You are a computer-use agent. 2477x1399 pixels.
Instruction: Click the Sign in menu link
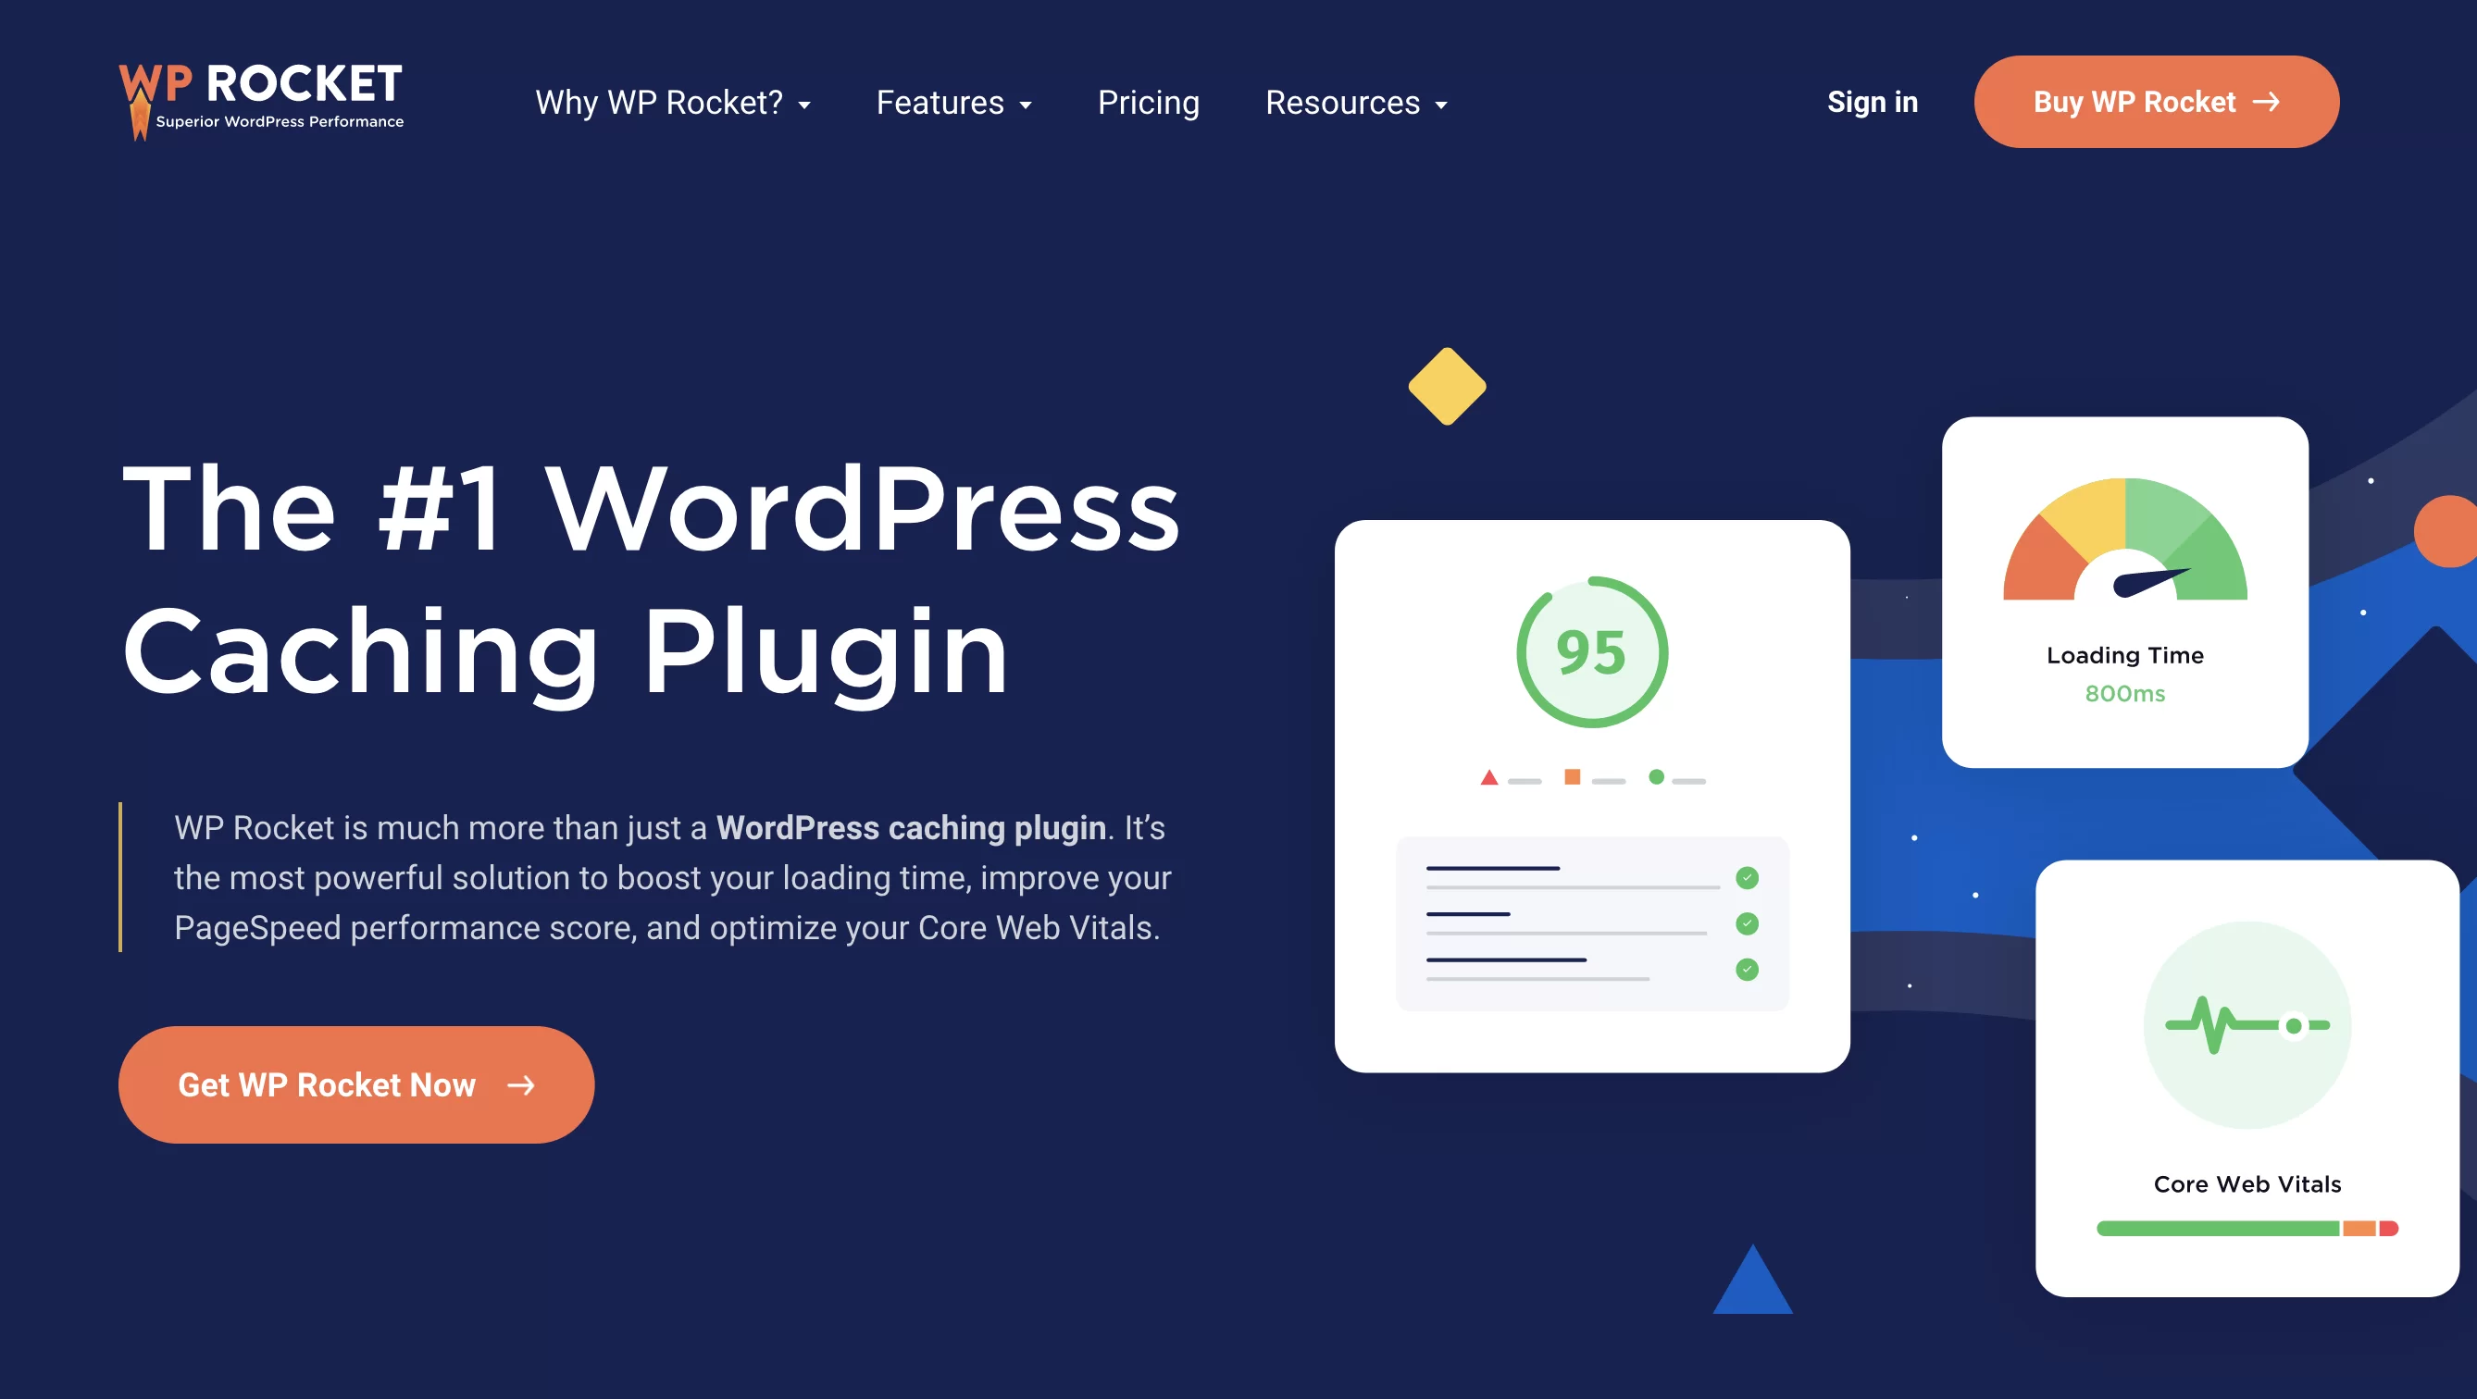(x=1873, y=100)
